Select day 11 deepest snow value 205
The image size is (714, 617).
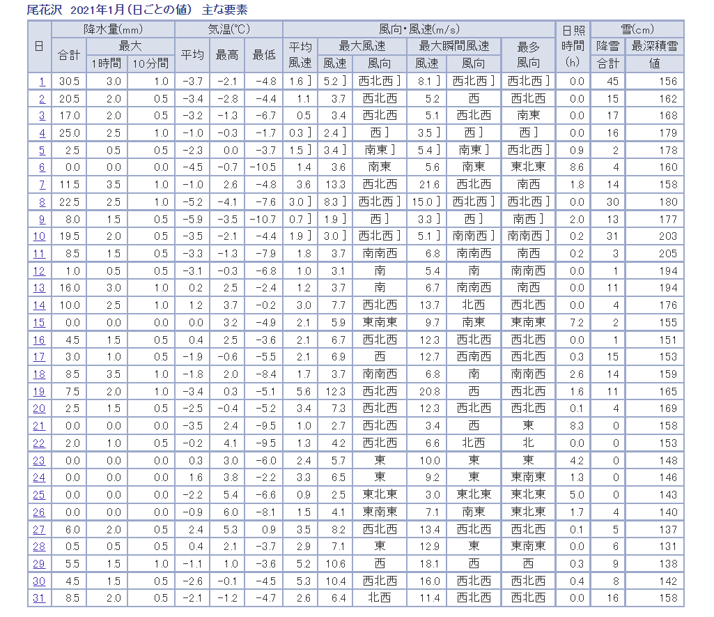(x=668, y=254)
